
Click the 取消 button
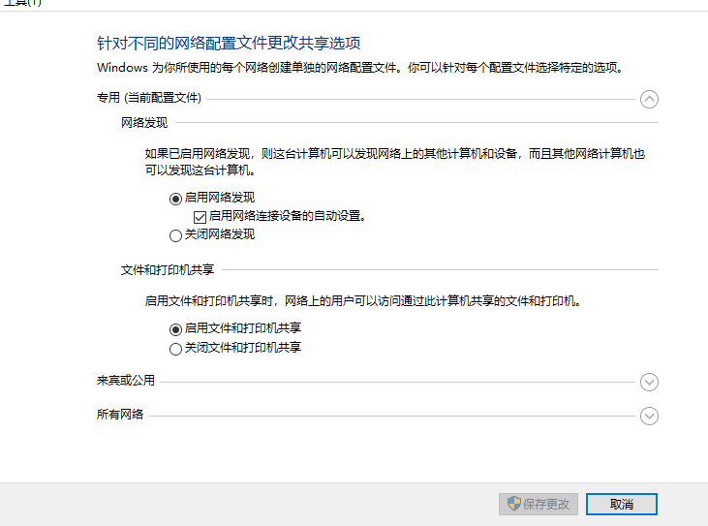621,504
